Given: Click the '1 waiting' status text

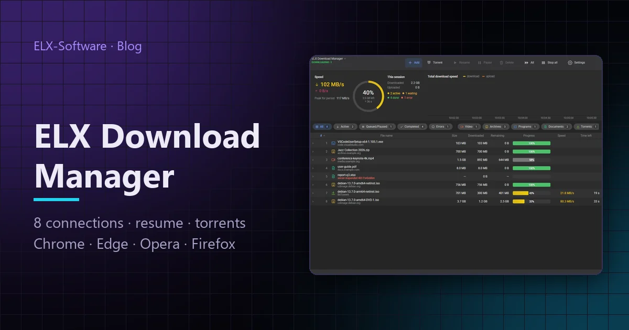Looking at the screenshot, I should tap(410, 93).
